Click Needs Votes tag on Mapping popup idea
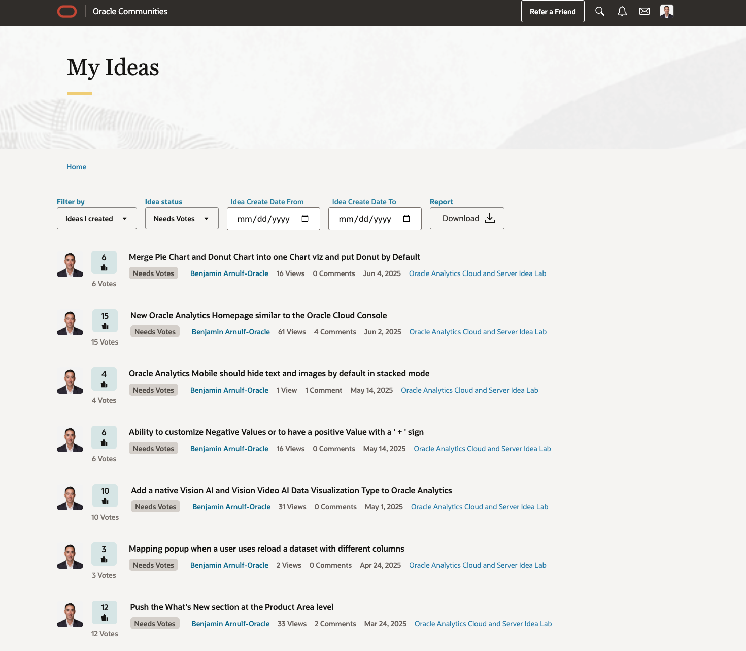 153,565
